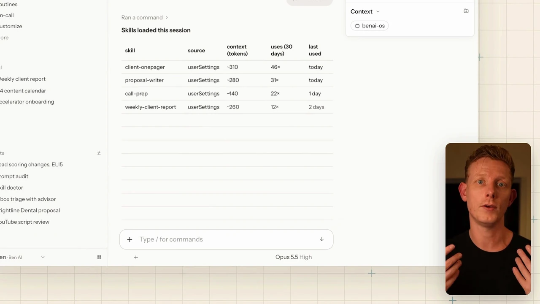Open the Weekly client report sidebar item
Viewport: 540px width, 304px height.
(x=22, y=79)
